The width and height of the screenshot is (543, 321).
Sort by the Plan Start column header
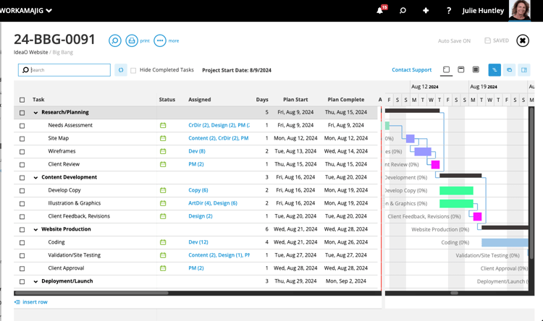tap(295, 100)
